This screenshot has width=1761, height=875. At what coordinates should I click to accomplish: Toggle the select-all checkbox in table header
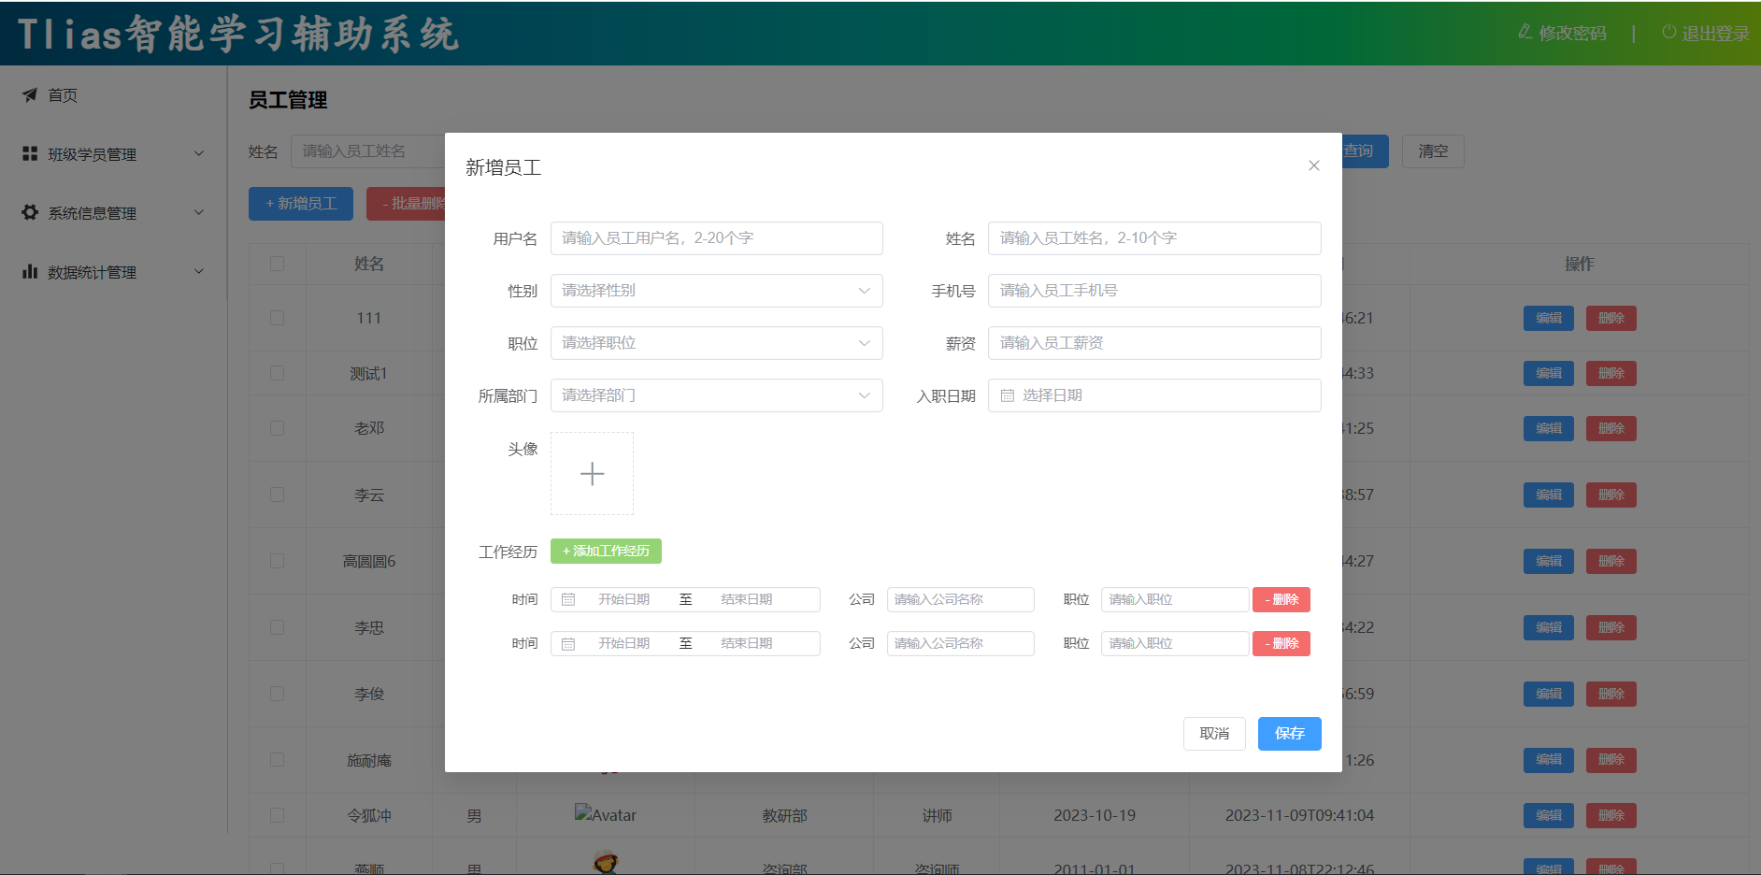click(x=277, y=264)
